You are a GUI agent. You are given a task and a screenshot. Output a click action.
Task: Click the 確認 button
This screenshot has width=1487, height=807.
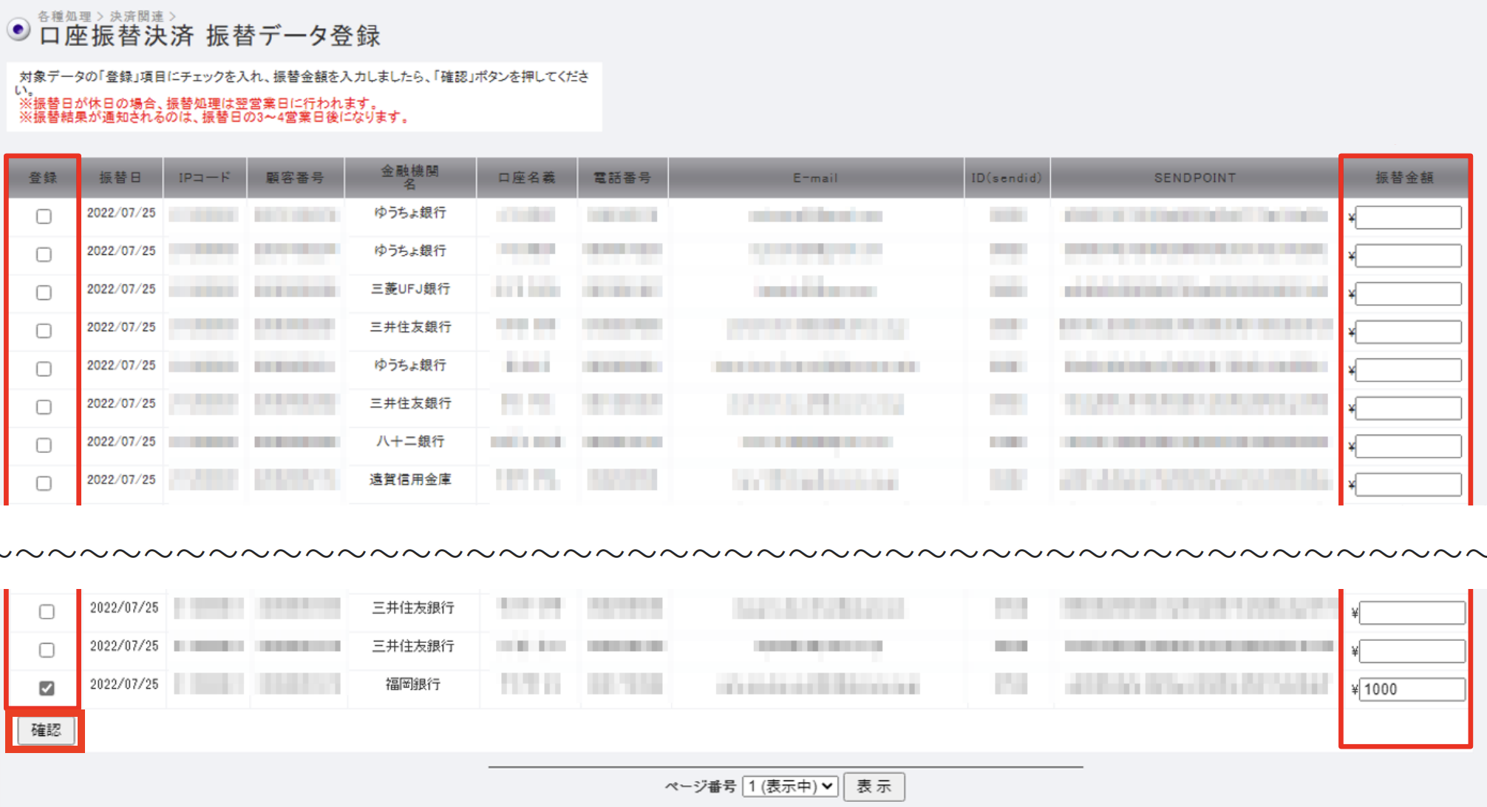click(45, 730)
